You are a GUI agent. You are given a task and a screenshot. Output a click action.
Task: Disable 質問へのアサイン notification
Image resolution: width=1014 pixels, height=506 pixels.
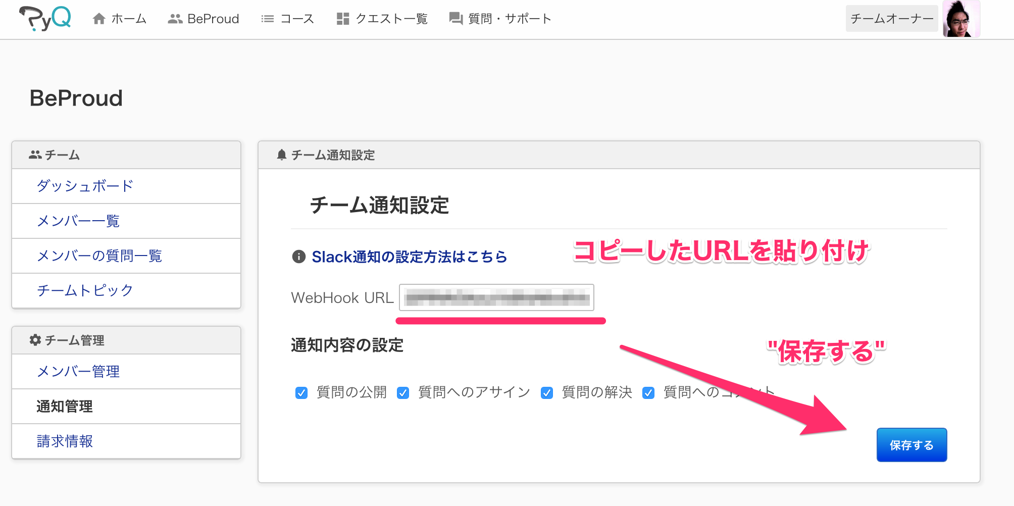point(403,392)
